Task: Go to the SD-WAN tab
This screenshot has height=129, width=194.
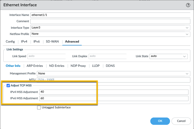Action: tap(52, 42)
